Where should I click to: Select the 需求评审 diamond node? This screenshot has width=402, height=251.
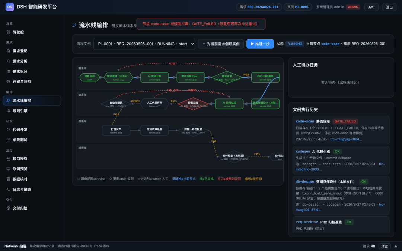[227, 77]
